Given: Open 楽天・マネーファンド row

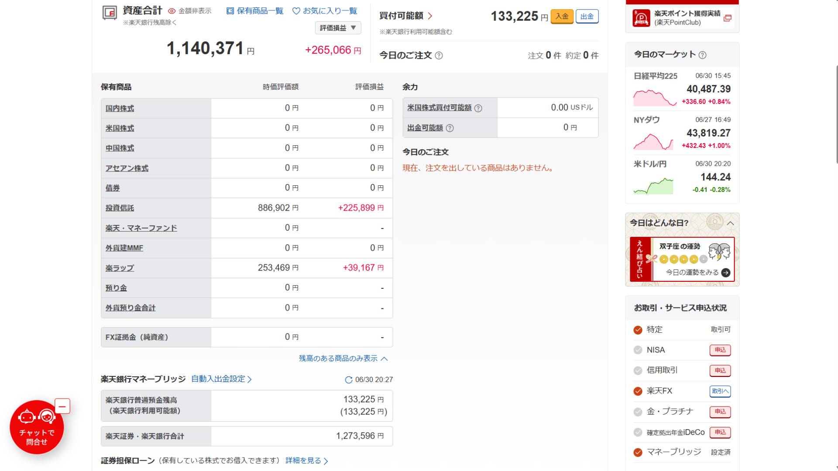Looking at the screenshot, I should (141, 228).
